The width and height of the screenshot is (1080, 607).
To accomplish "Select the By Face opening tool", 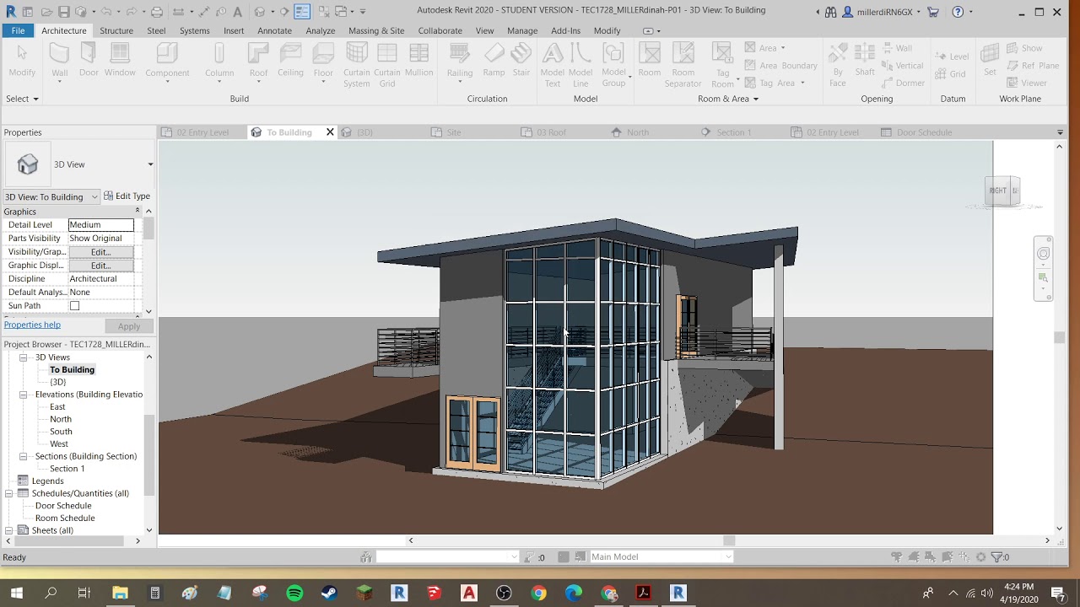I will (837, 65).
